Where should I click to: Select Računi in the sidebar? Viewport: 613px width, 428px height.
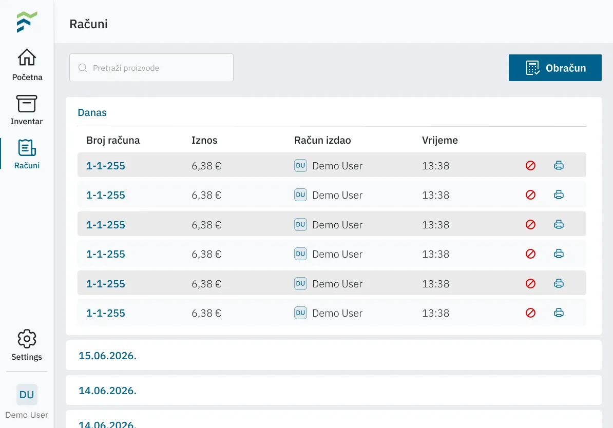(27, 154)
